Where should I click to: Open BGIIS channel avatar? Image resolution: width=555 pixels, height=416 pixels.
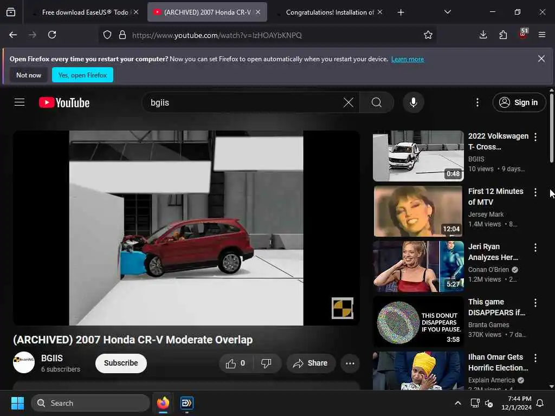tap(24, 362)
